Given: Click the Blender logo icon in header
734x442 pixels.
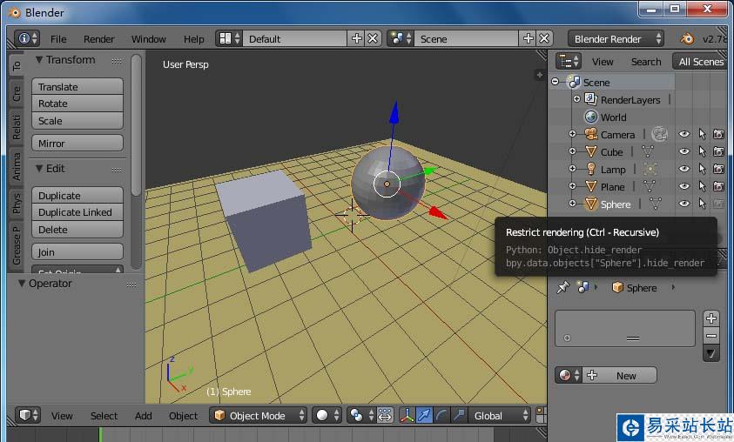Looking at the screenshot, I should tap(687, 39).
